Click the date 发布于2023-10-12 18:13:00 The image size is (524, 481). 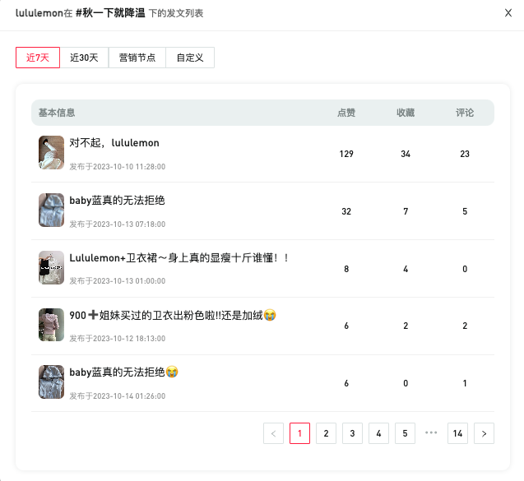click(118, 339)
